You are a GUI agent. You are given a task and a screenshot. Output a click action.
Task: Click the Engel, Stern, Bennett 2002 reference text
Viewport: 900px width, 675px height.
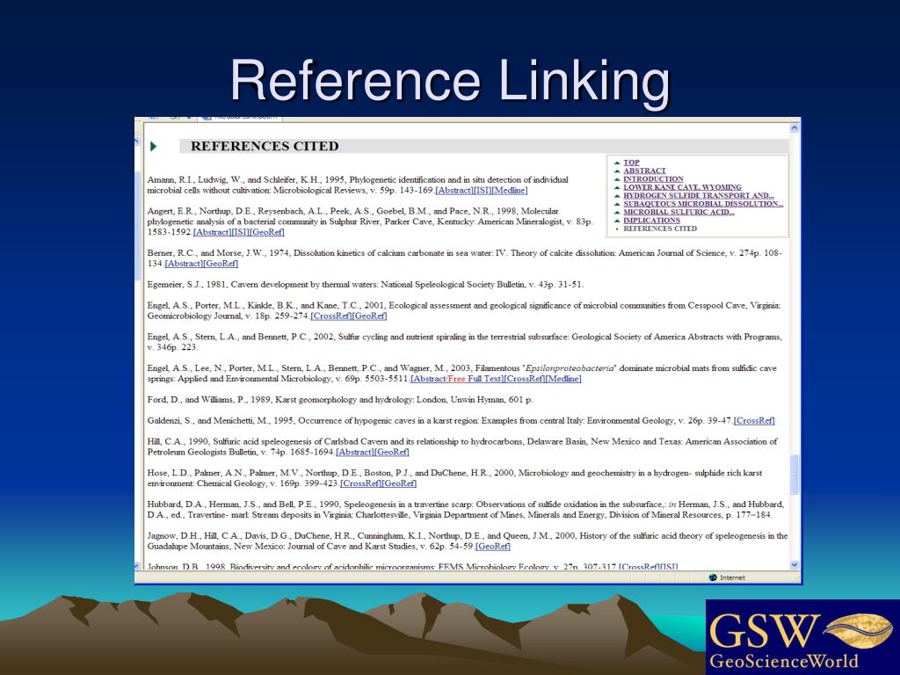(x=464, y=342)
